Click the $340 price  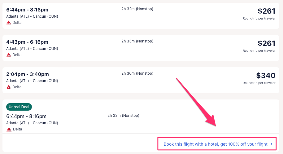click(266, 75)
